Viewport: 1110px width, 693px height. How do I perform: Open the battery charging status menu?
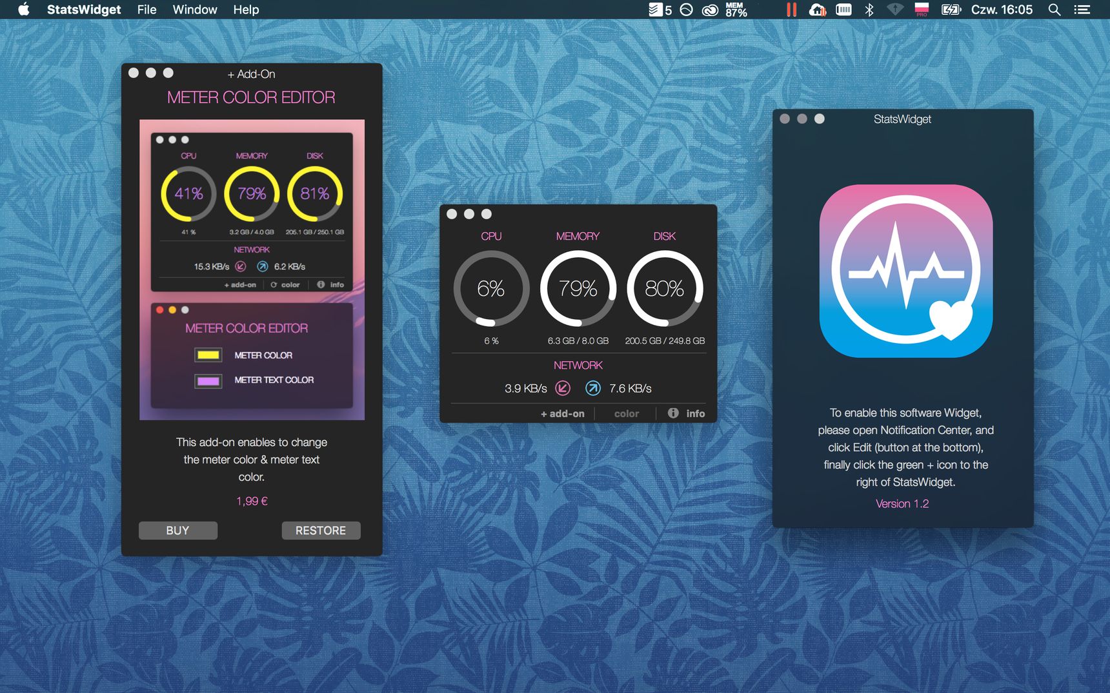pos(951,10)
